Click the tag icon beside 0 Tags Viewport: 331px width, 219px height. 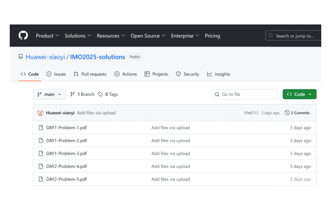click(x=100, y=94)
